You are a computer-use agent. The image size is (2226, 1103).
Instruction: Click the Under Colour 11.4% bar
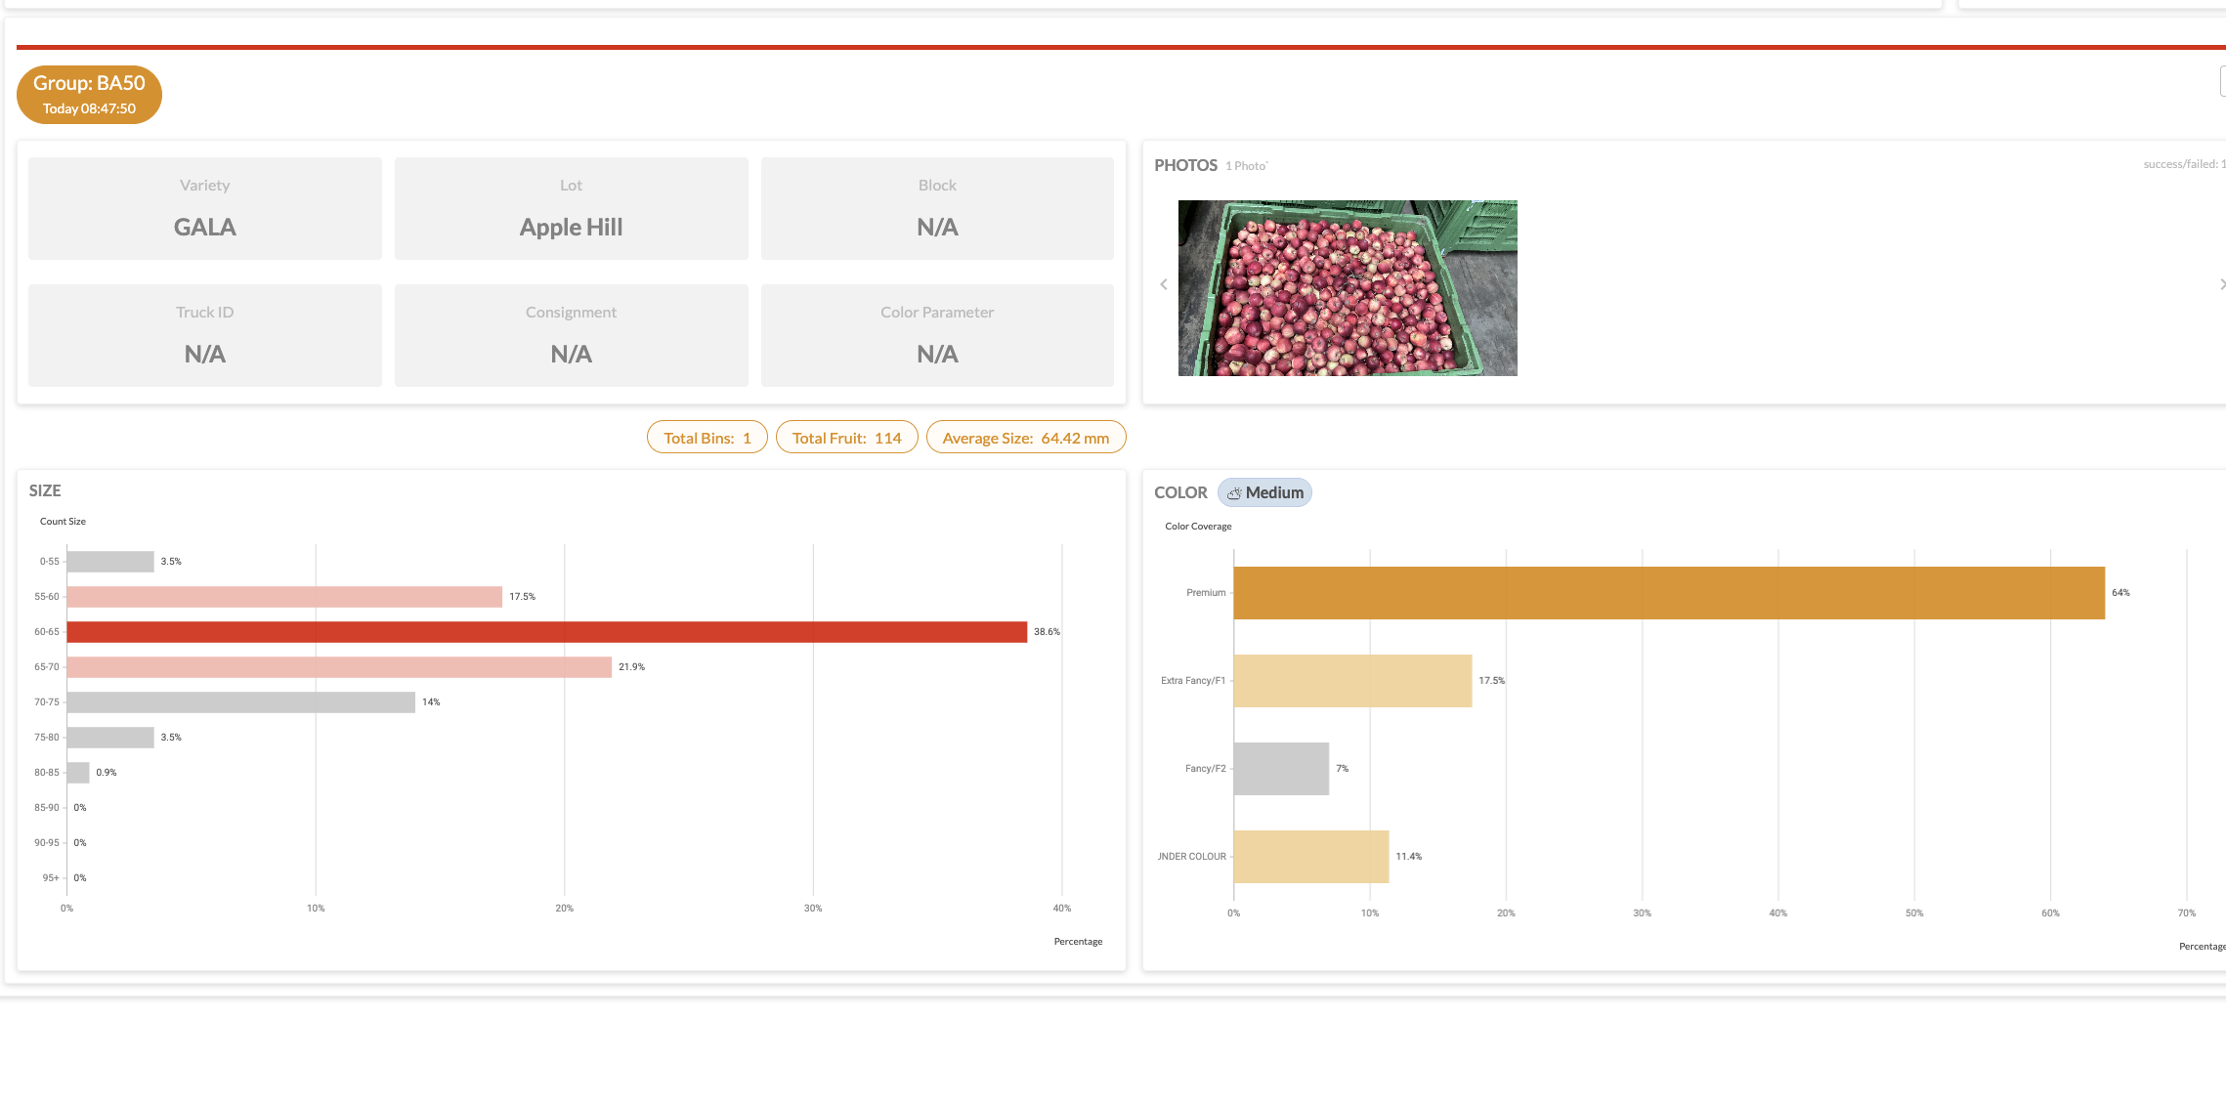click(x=1310, y=857)
